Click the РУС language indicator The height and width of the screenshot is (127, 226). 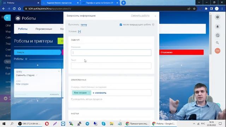point(203,124)
